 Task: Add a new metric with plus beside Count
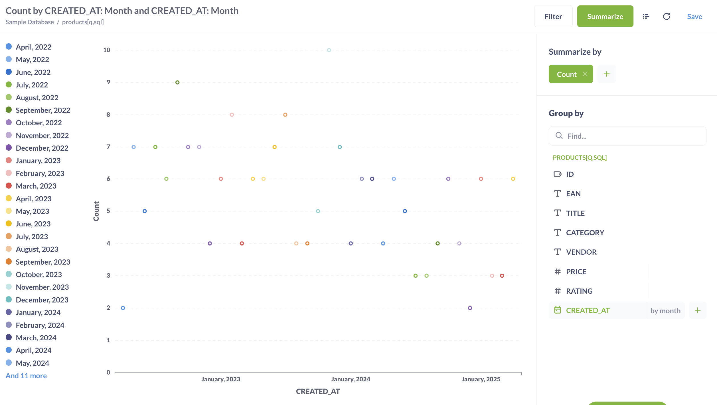pos(607,74)
